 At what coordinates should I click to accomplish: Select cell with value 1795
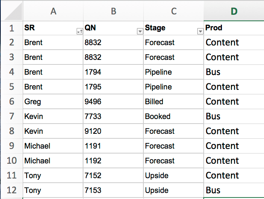(x=113, y=87)
